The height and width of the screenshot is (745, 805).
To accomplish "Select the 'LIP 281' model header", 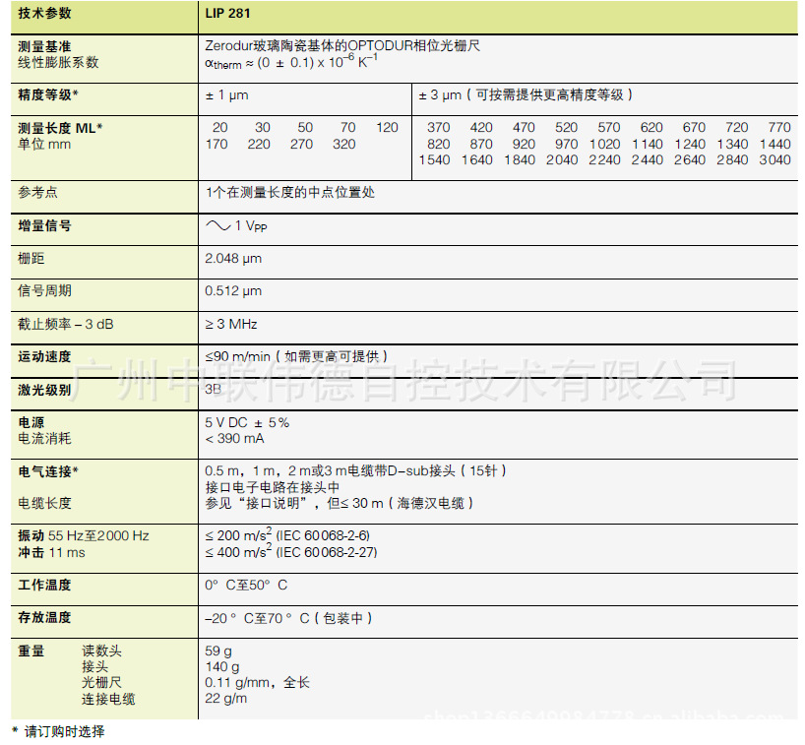I will pyautogui.click(x=227, y=14).
